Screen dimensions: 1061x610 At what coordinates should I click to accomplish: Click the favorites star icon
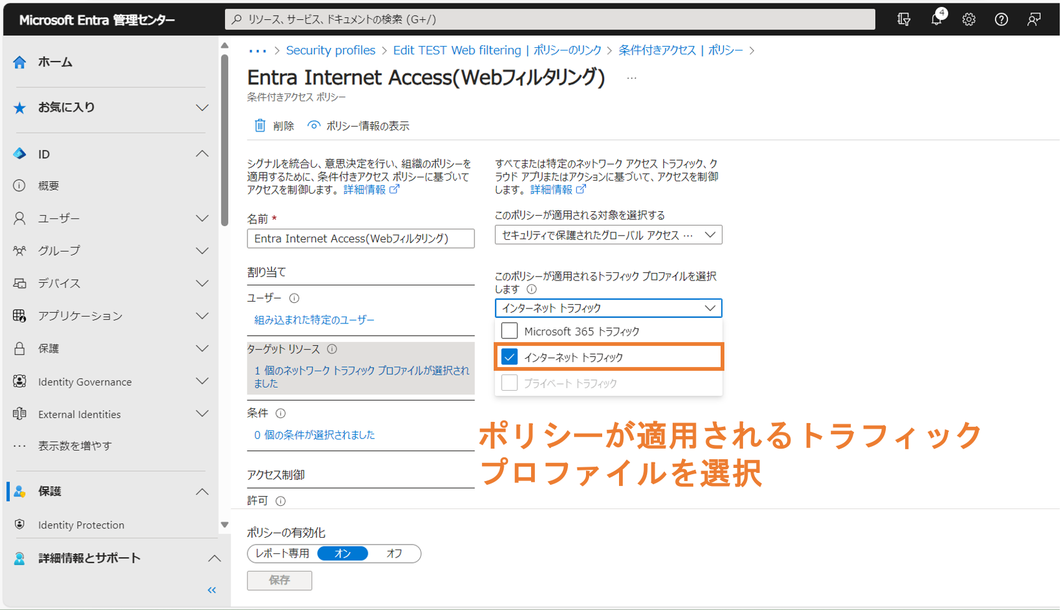tap(20, 108)
